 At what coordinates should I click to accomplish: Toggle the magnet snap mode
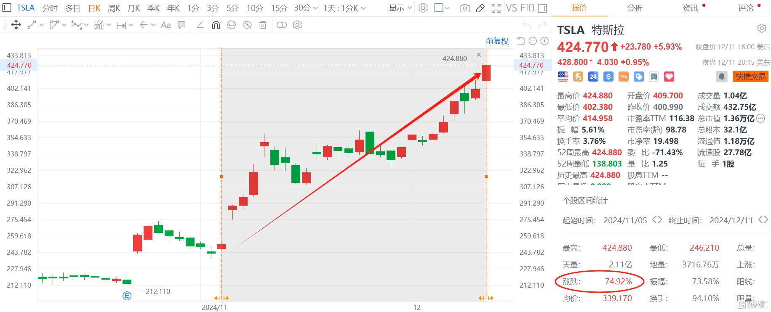[216, 25]
